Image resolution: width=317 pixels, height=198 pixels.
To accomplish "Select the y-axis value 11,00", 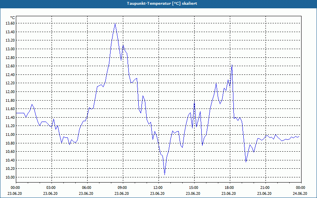I will tap(10, 135).
